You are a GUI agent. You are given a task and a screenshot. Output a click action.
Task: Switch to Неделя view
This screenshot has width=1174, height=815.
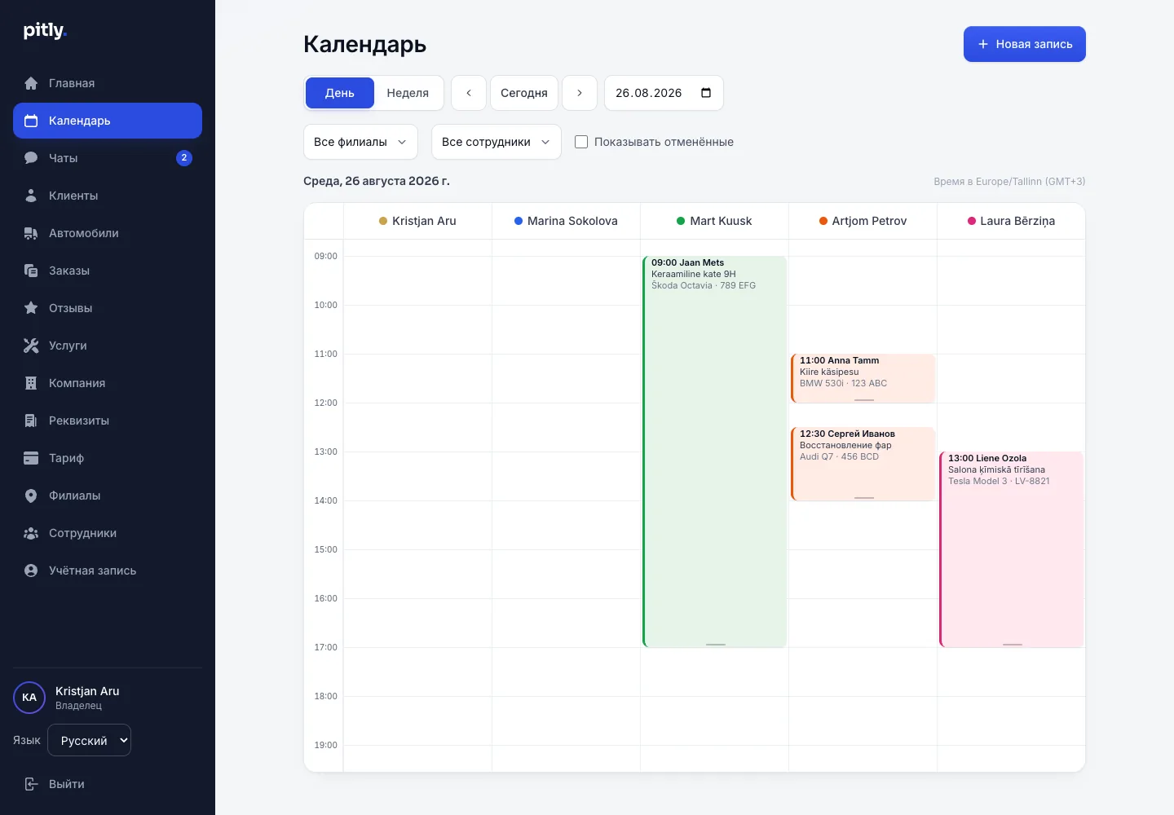point(408,93)
